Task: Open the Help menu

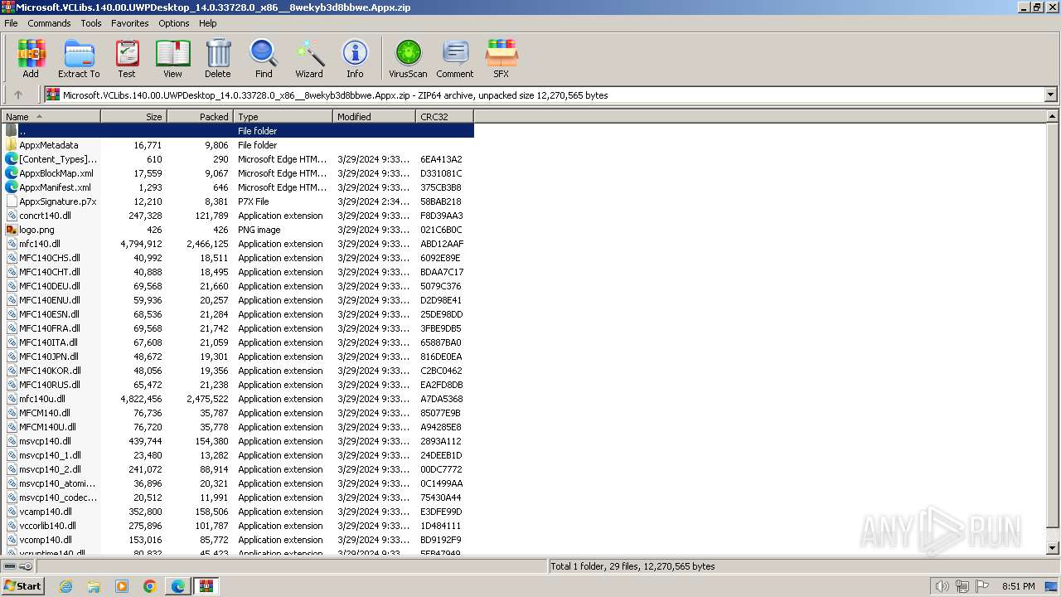Action: point(207,23)
